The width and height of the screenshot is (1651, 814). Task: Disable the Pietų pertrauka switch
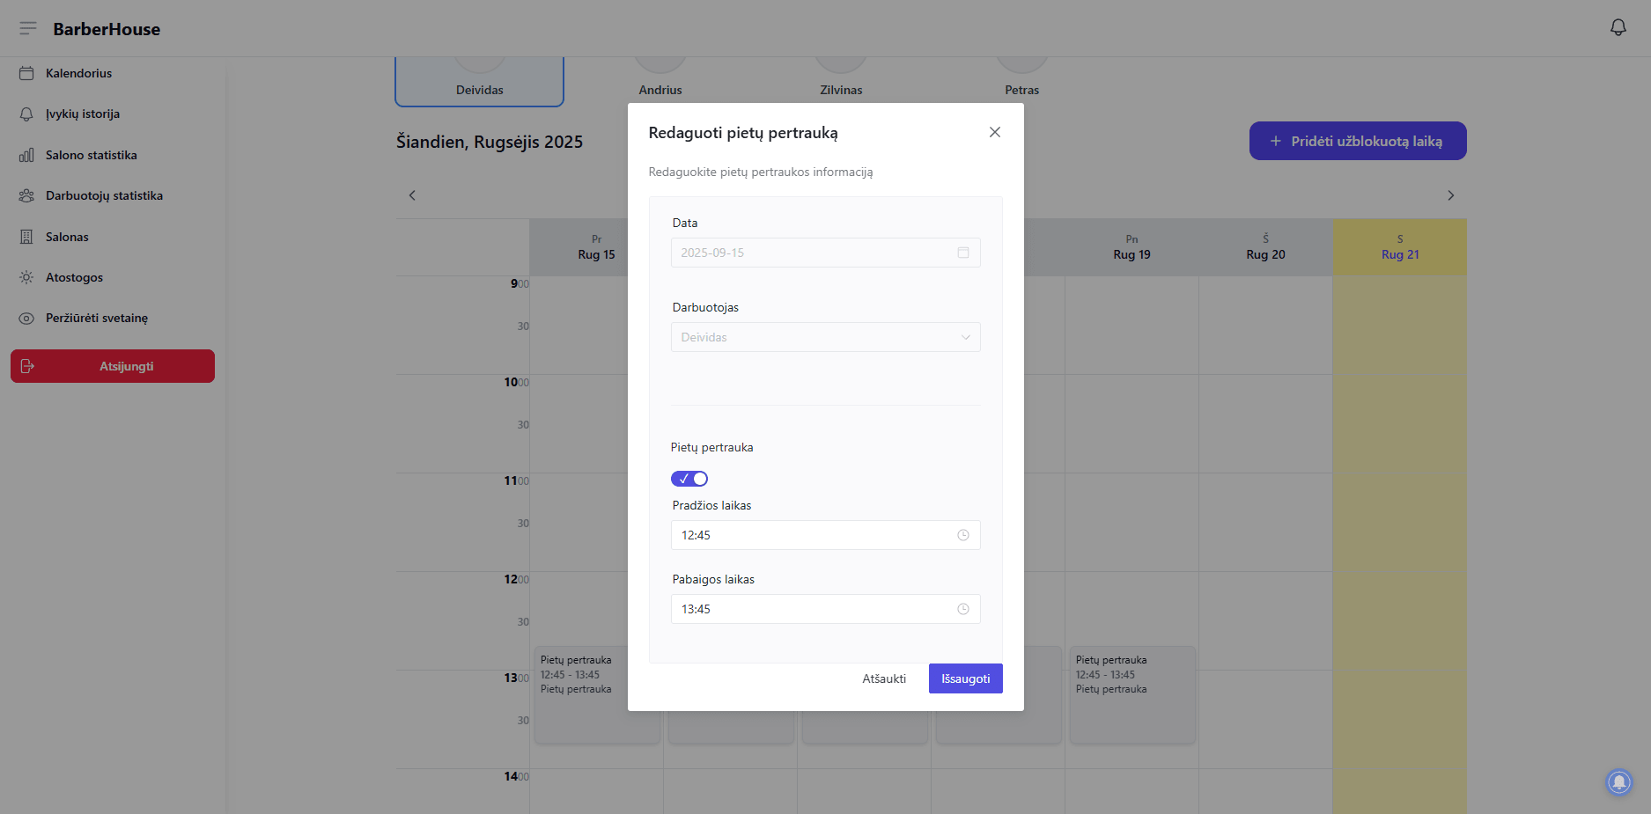point(689,479)
